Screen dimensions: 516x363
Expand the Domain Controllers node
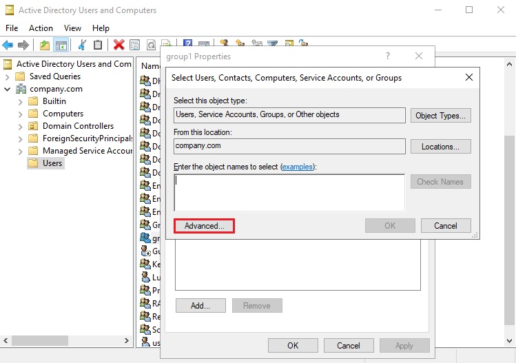[x=20, y=126]
